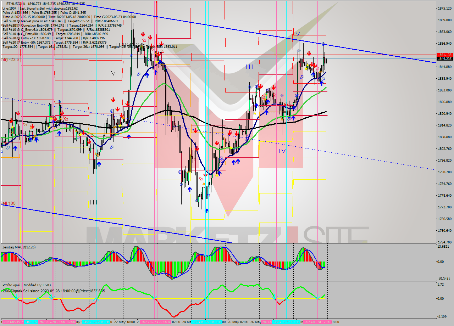
Task: Click the '26 May 02:00' time axis label
Action: [237, 322]
